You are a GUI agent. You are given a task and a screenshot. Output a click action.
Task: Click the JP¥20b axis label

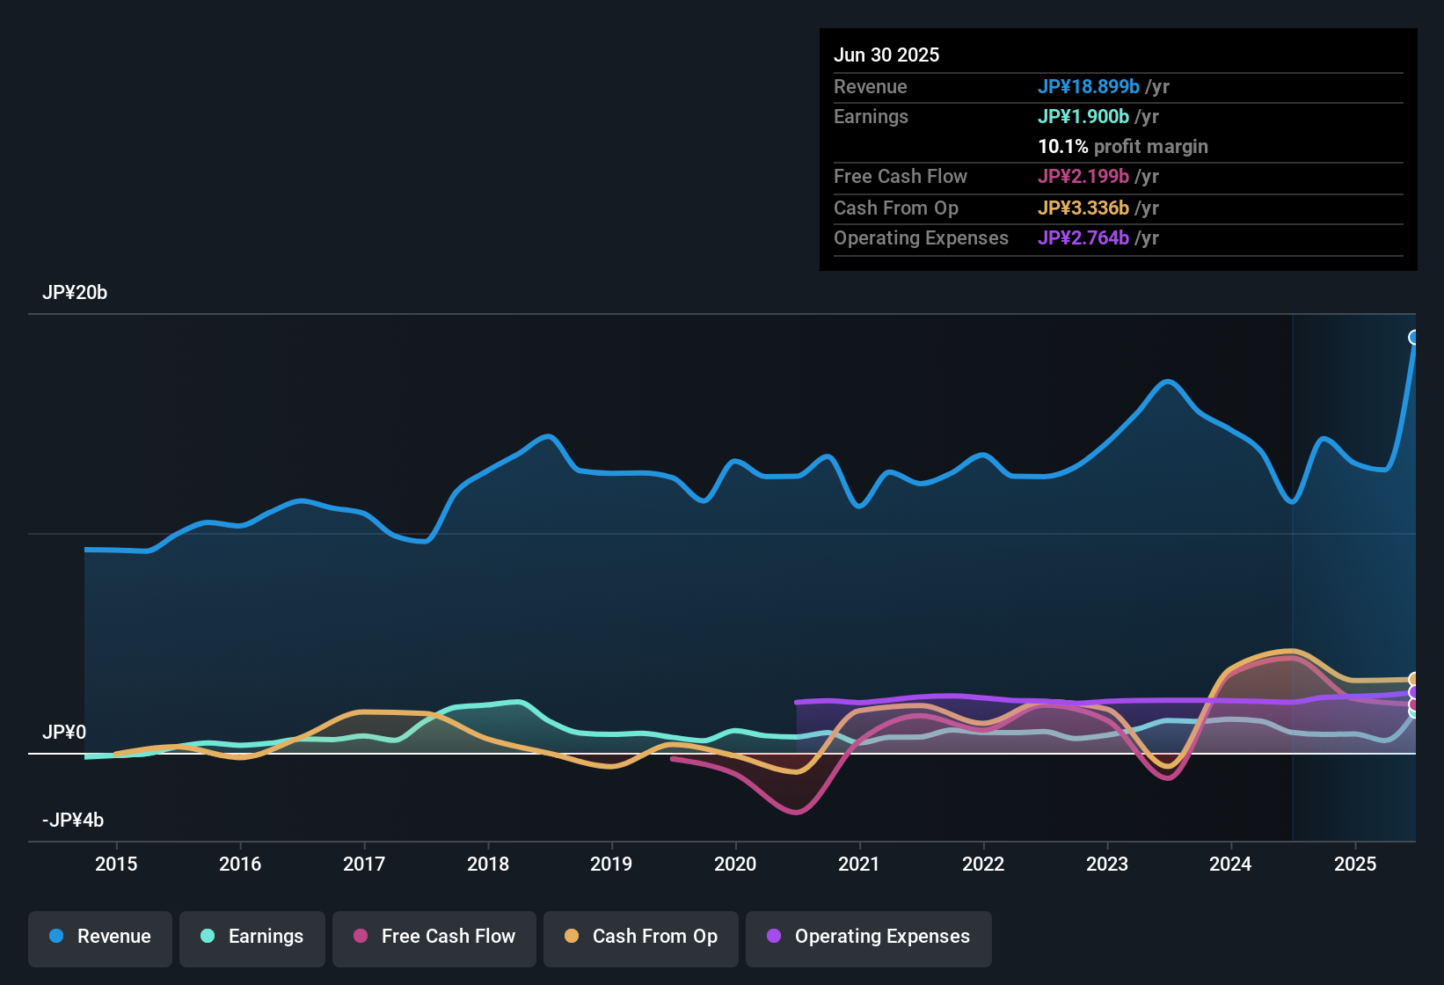tap(76, 293)
